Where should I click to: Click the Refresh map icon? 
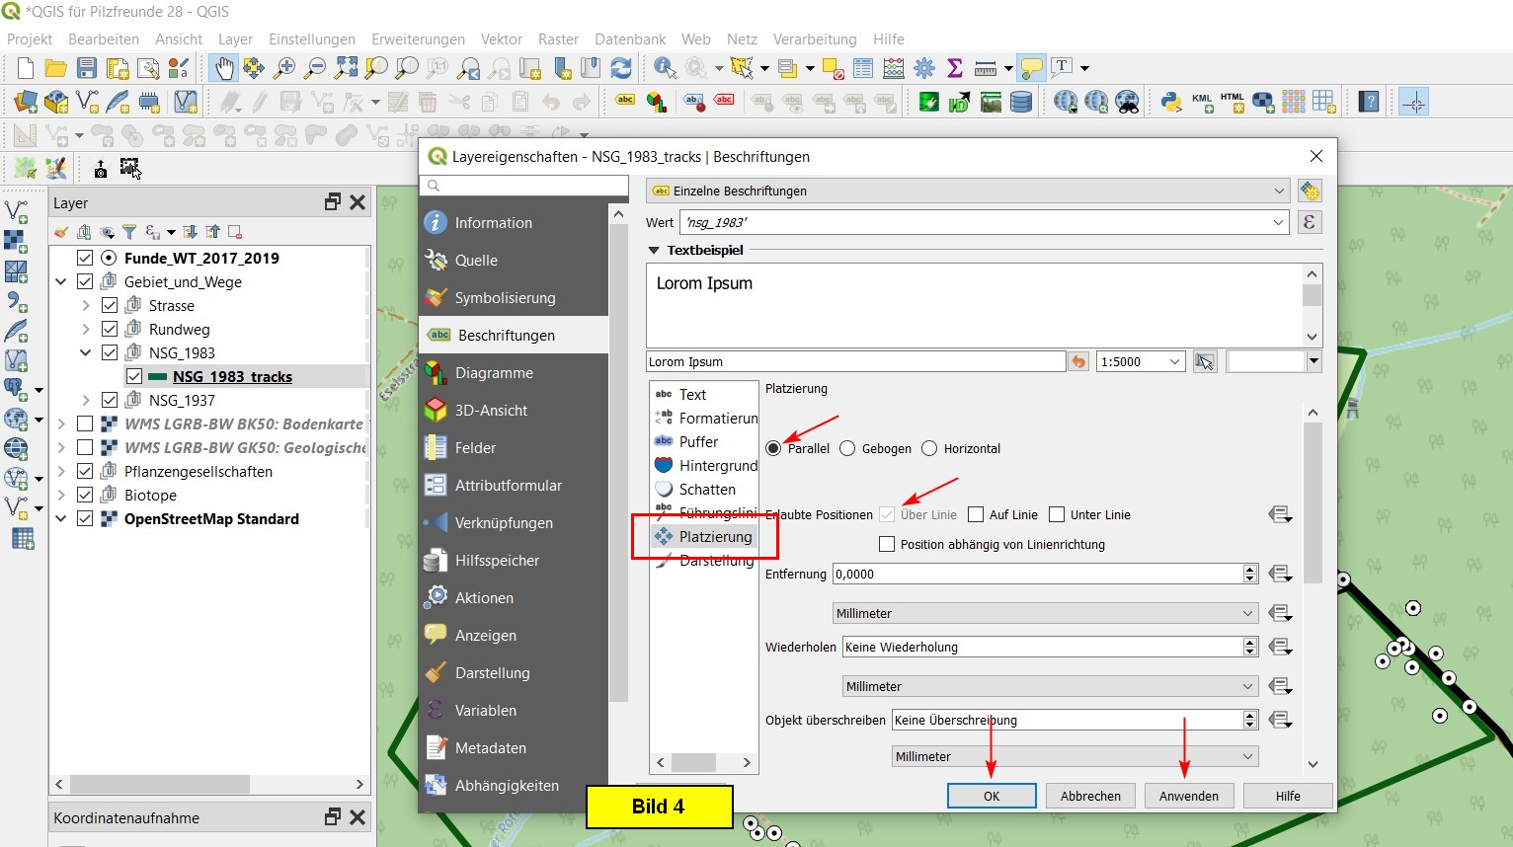[621, 68]
